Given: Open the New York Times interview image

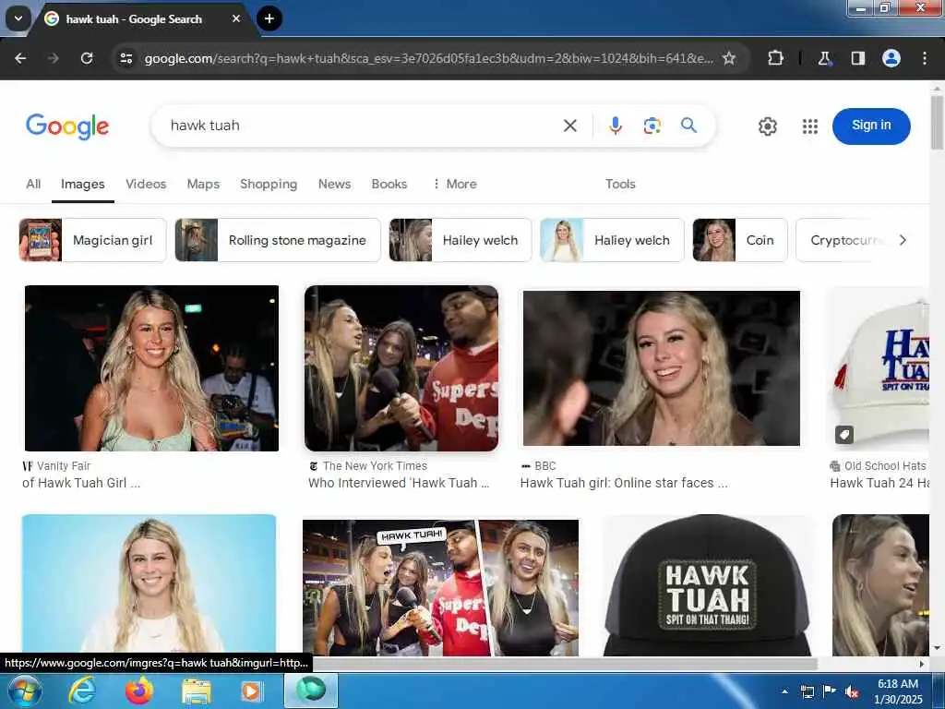Looking at the screenshot, I should point(401,368).
